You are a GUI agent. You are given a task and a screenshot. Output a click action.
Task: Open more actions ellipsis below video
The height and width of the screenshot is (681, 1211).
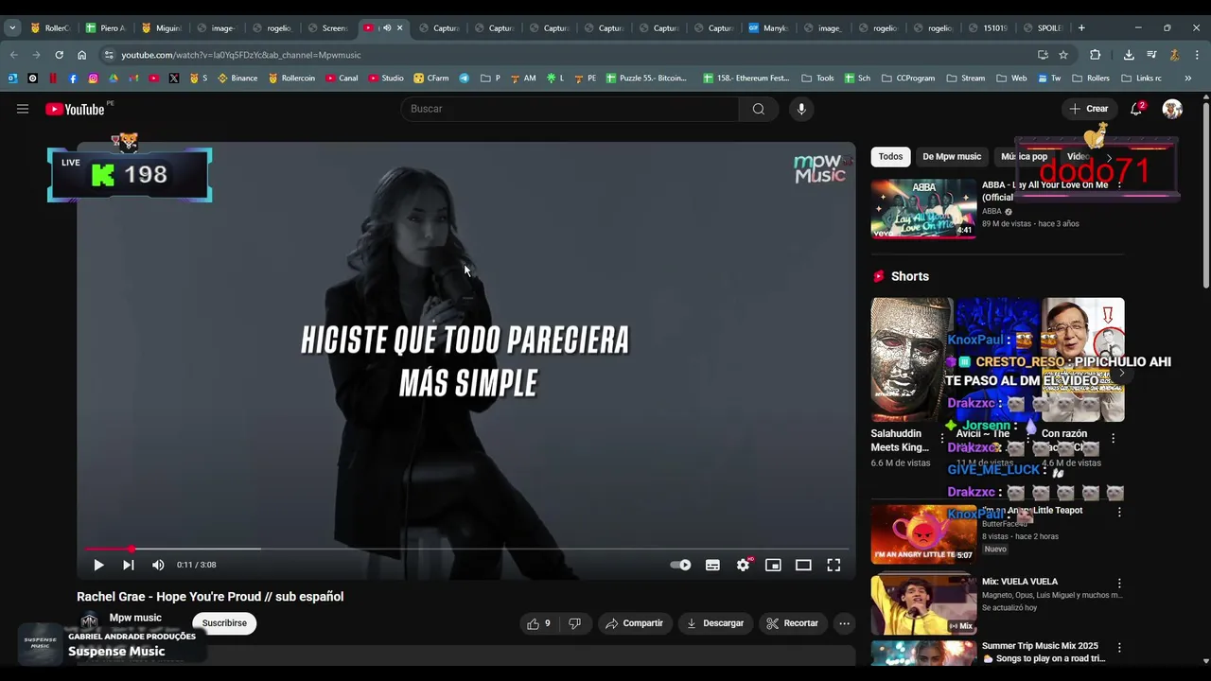[844, 623]
